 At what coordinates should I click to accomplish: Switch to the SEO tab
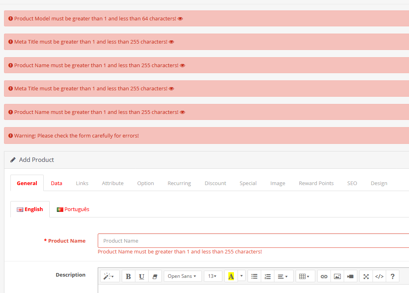click(352, 183)
